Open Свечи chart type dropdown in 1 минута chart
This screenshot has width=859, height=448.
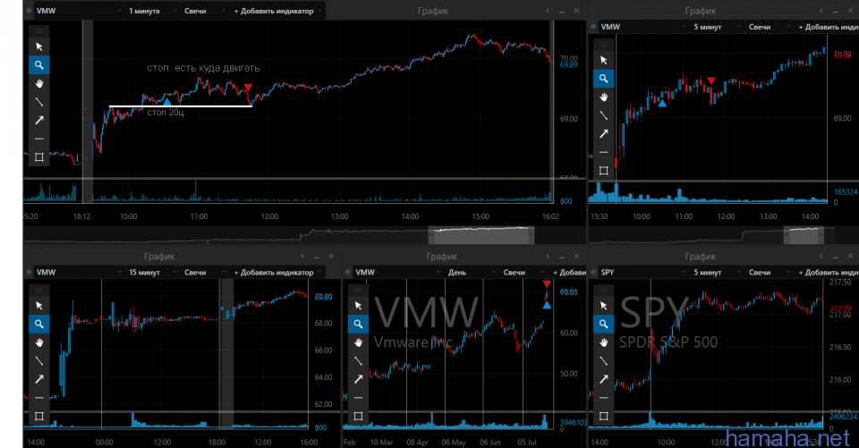pyautogui.click(x=204, y=11)
